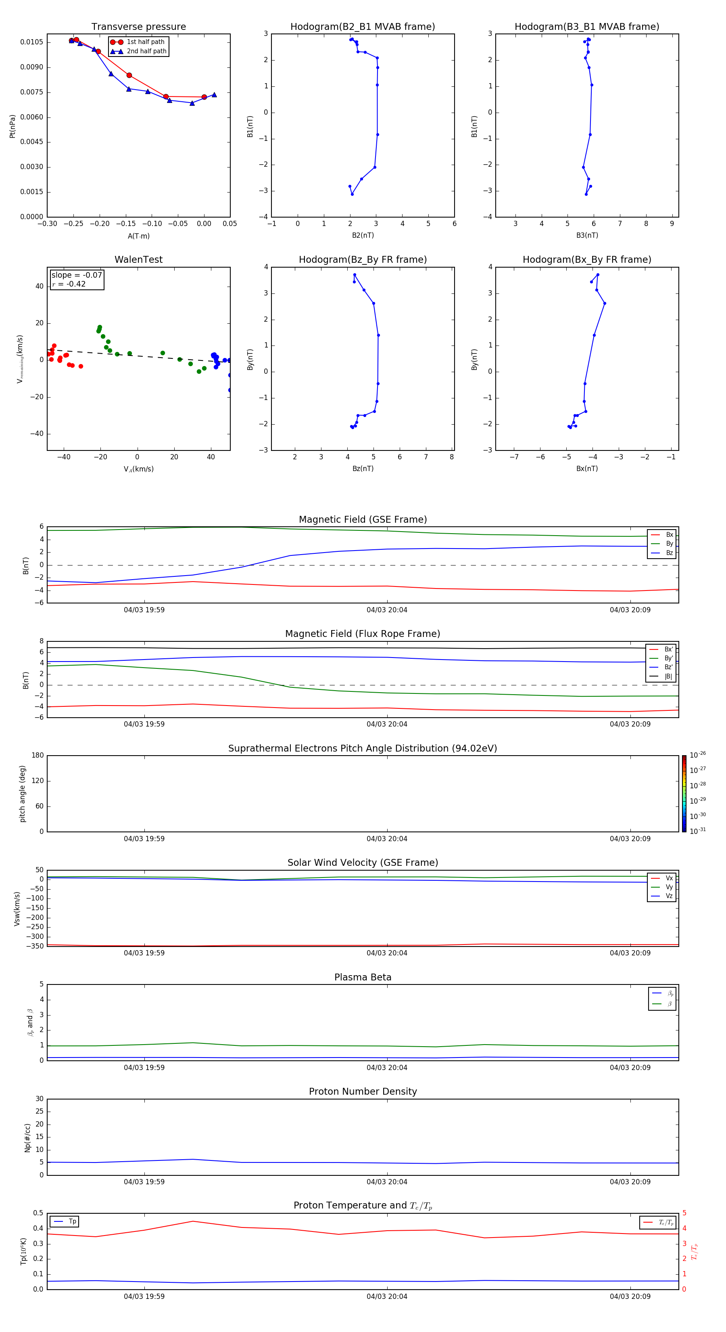
Task: Select the "pitch angle (deg)" axis label
Action: [22, 794]
